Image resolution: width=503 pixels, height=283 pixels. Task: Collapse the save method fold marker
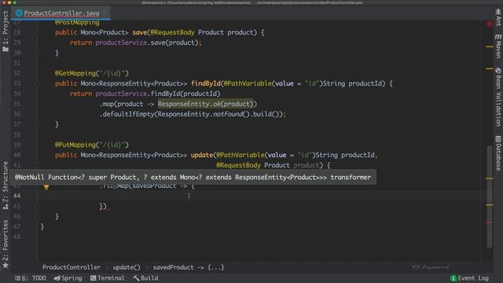coord(37,32)
